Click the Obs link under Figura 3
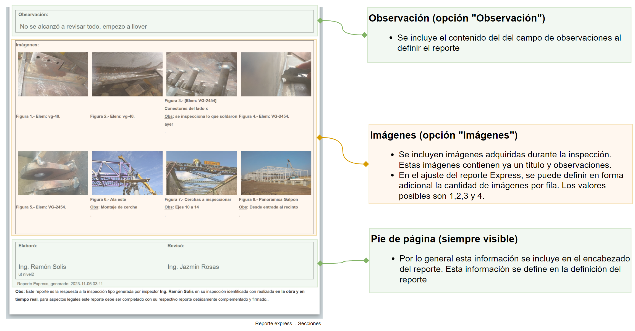Screen dimensions: 635x331 tap(168, 116)
